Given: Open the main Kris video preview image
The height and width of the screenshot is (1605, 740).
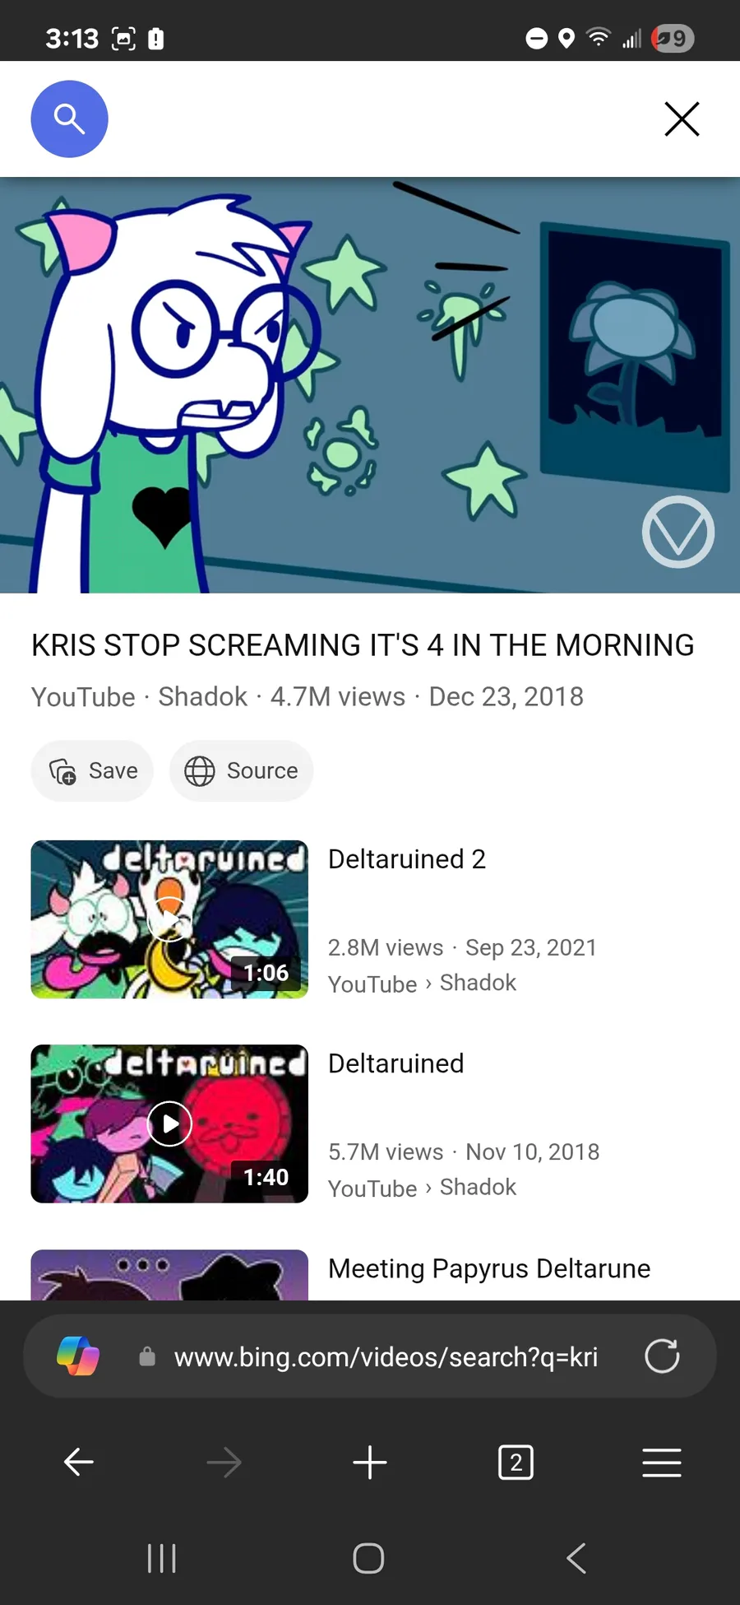Looking at the screenshot, I should (x=370, y=385).
